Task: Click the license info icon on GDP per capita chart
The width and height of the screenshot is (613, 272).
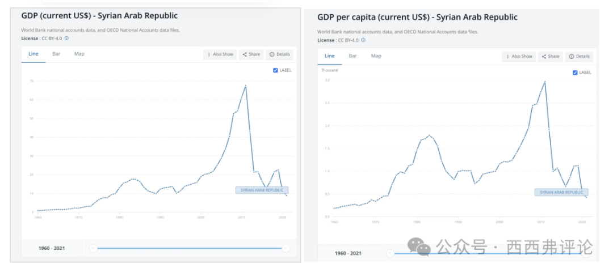Action: point(363,40)
